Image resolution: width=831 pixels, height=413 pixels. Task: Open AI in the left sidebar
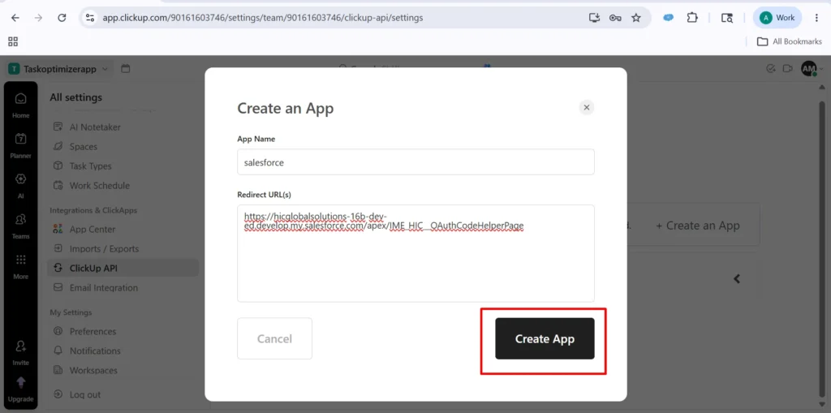point(20,185)
